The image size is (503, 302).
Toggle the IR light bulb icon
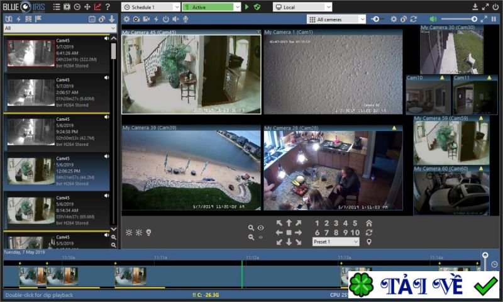148,232
